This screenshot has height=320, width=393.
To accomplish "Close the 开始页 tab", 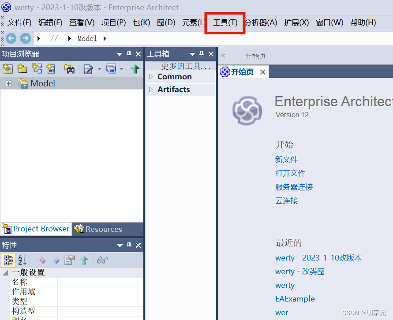I will 262,72.
